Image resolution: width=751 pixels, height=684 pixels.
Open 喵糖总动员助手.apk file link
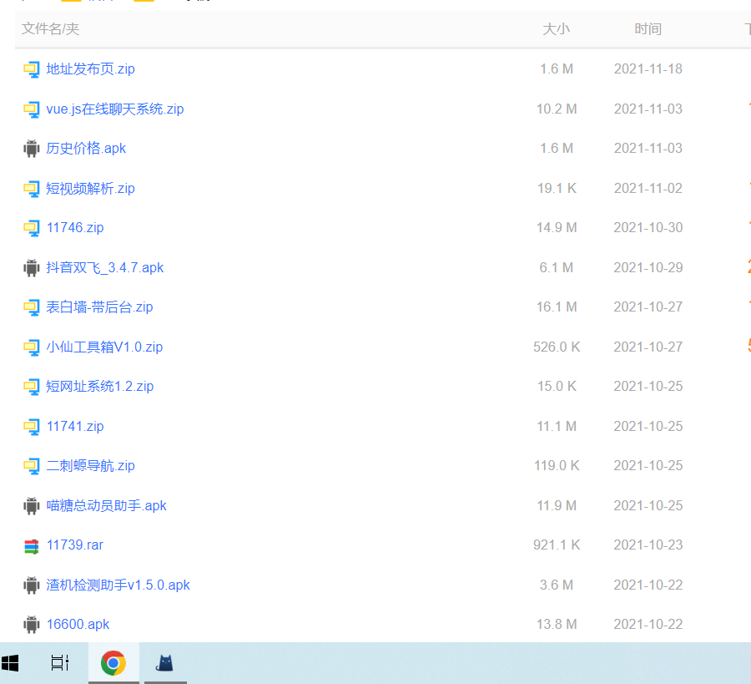point(106,505)
